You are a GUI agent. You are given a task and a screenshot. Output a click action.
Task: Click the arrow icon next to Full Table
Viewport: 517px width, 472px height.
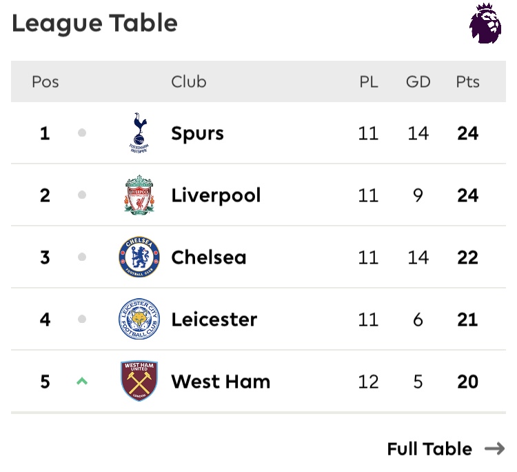(x=494, y=449)
